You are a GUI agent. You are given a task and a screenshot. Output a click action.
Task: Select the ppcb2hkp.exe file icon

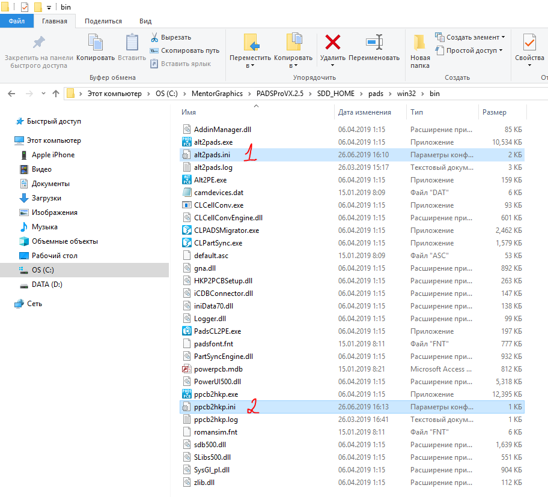click(187, 394)
